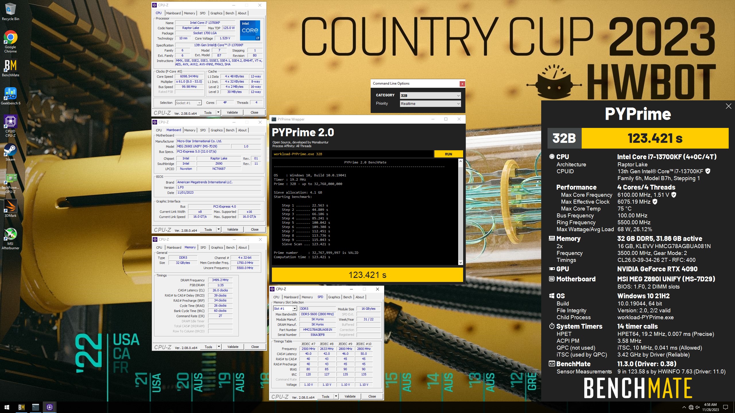Close the Command Line Options dialog
The image size is (735, 413).
[x=462, y=84]
